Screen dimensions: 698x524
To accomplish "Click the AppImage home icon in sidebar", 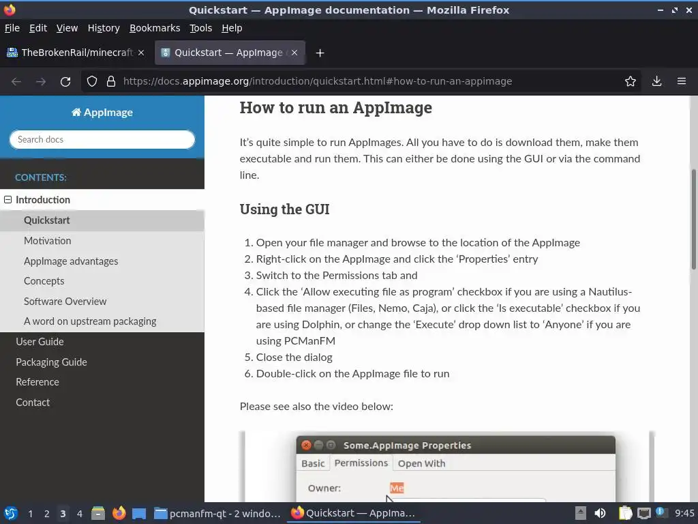I will coord(76,113).
